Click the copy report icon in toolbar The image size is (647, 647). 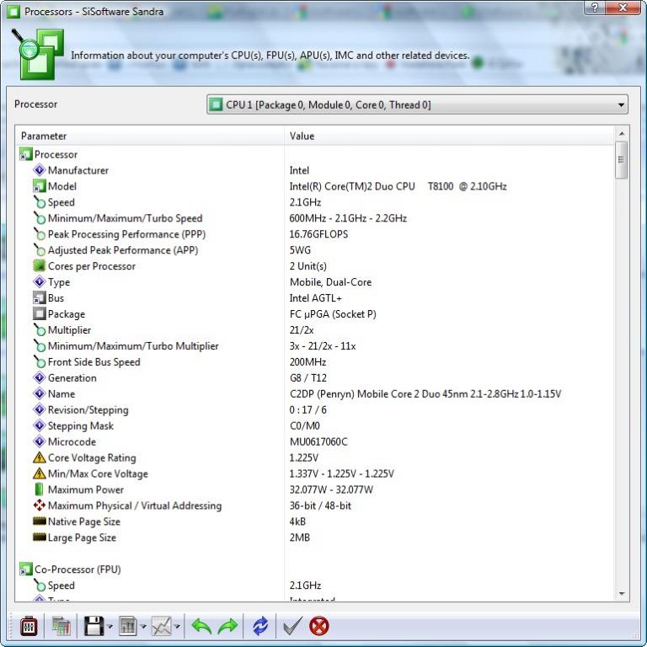(x=61, y=627)
